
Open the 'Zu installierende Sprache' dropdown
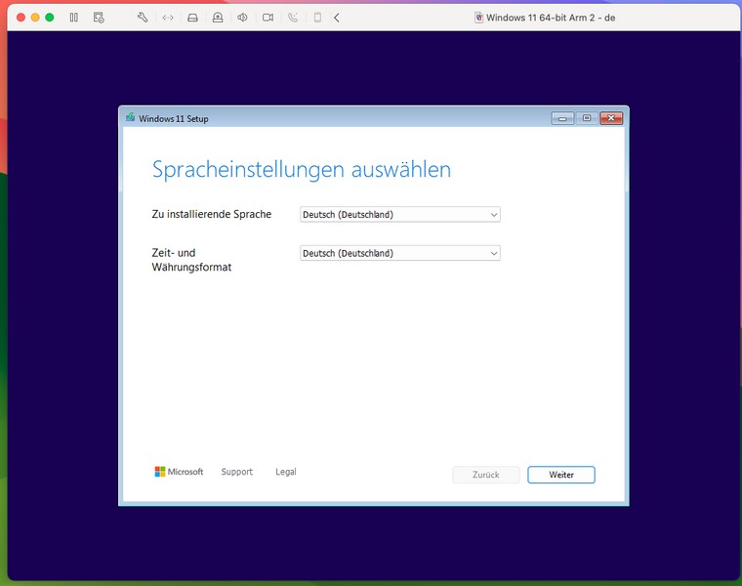[400, 215]
